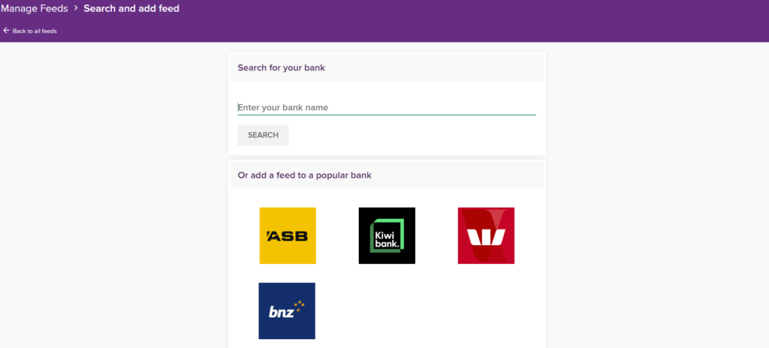
Task: Click the back arrow icon
Action: (6, 31)
